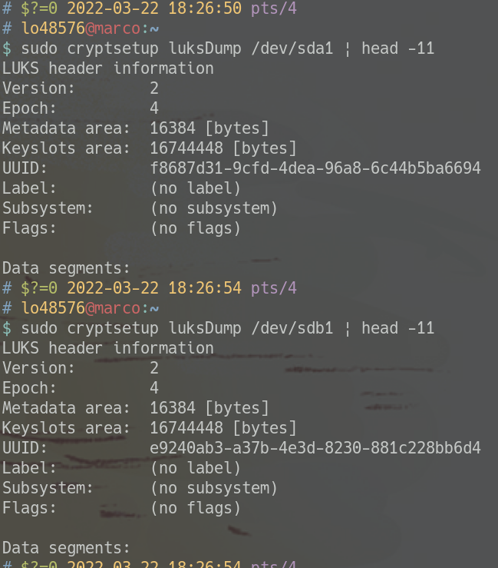The width and height of the screenshot is (498, 568).
Task: Click the first "Data segments:" line
Action: (66, 269)
